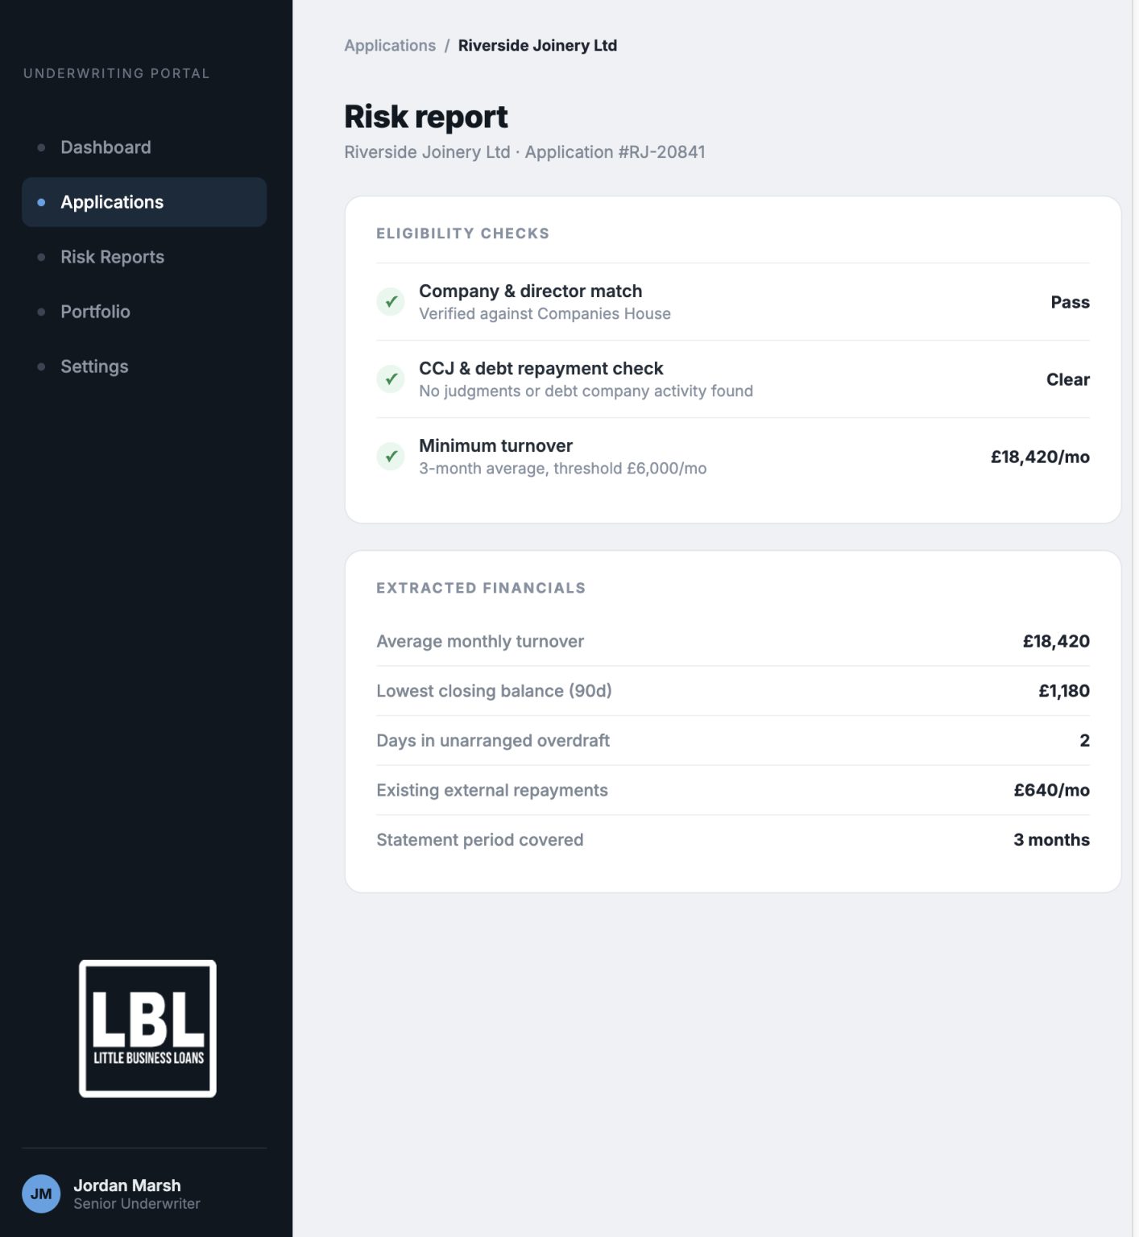1139x1237 pixels.
Task: Click the 3 months period value
Action: tap(1051, 840)
